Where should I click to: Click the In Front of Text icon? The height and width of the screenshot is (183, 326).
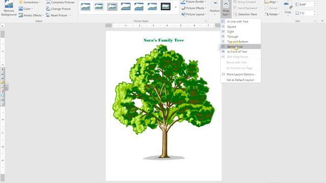[x=223, y=52]
